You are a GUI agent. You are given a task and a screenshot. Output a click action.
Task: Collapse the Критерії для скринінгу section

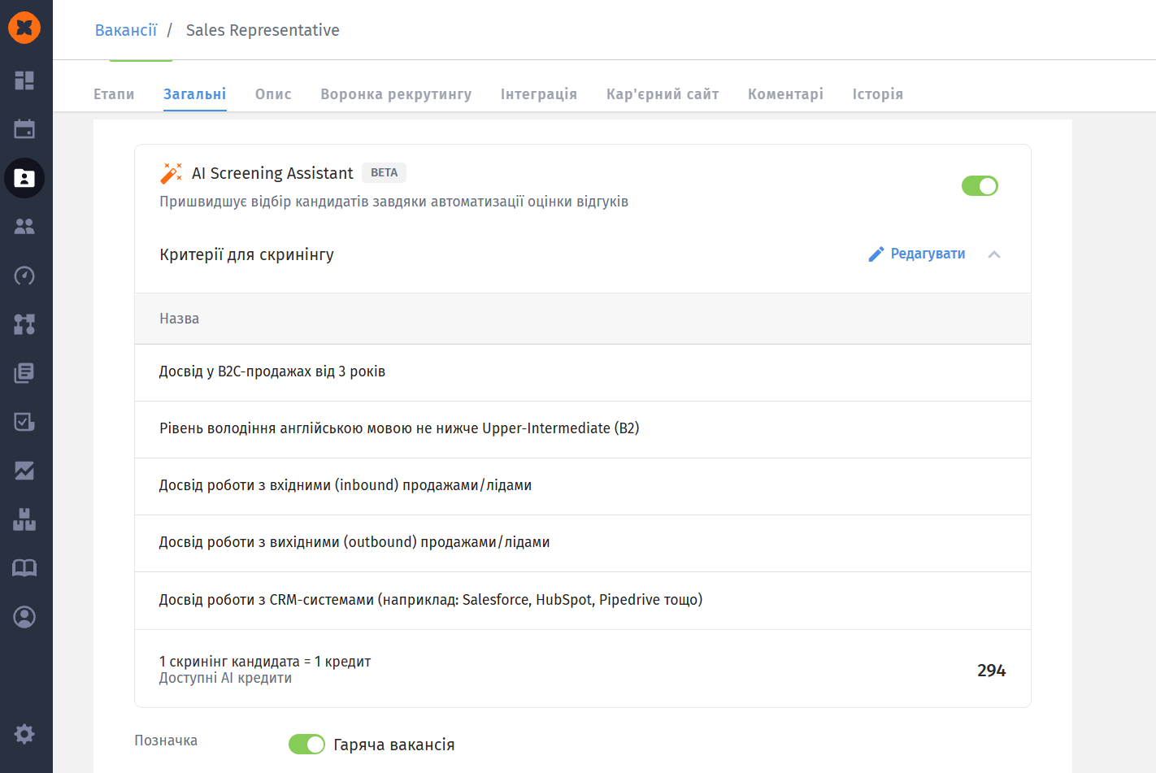[993, 254]
